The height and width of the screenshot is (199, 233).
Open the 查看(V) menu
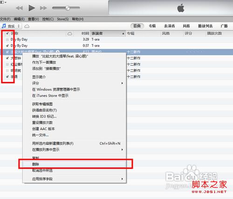(x=34, y=19)
